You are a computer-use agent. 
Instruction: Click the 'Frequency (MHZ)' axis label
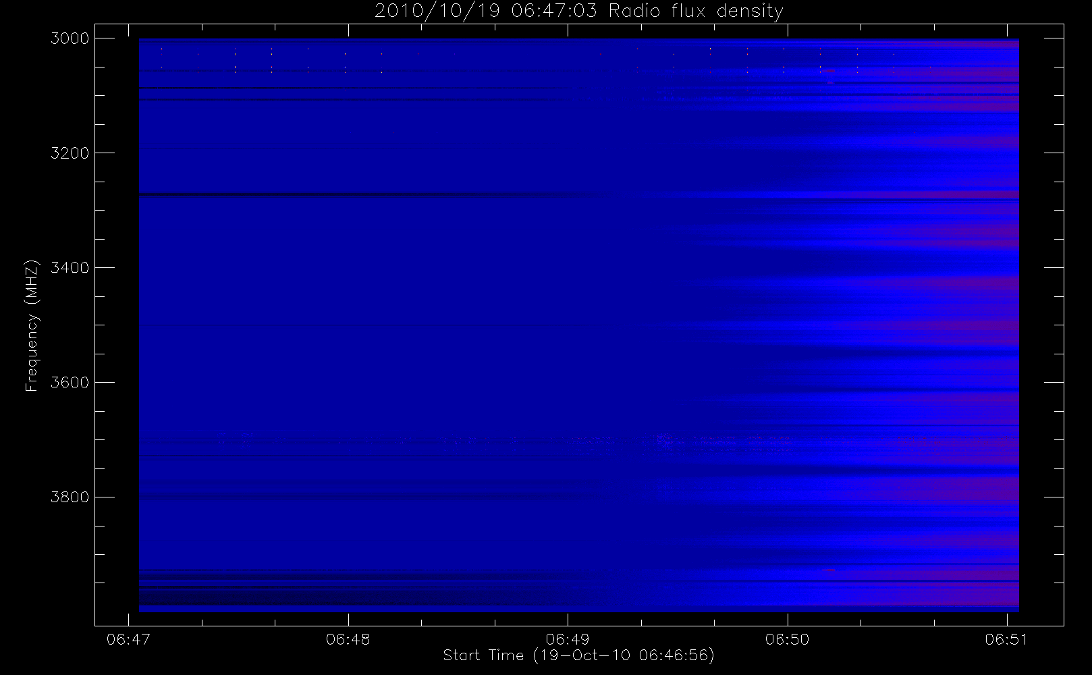point(32,325)
